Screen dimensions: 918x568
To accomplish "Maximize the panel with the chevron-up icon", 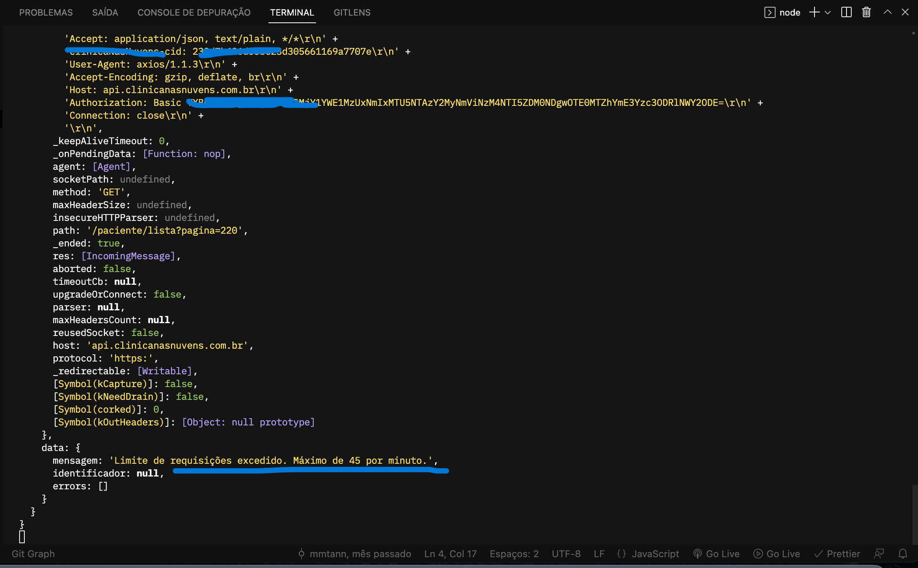I will [x=887, y=12].
